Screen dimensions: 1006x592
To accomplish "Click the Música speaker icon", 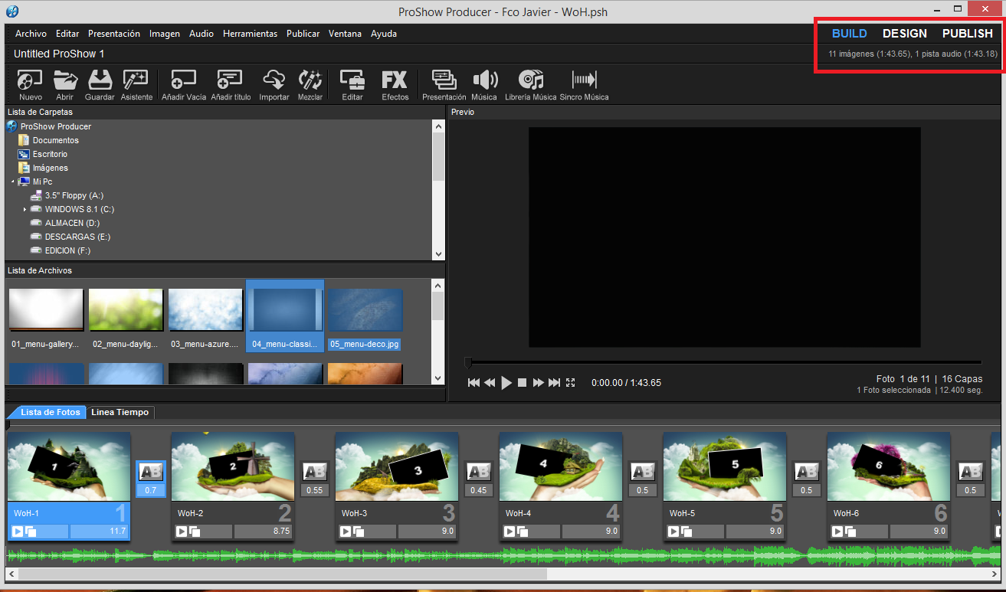I will [x=484, y=85].
